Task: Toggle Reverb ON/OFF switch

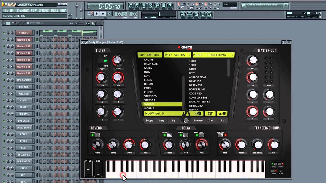Action: 97,135
